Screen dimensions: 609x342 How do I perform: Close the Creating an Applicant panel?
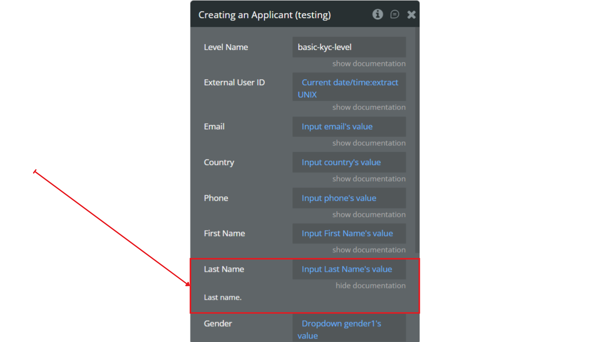[x=411, y=15]
